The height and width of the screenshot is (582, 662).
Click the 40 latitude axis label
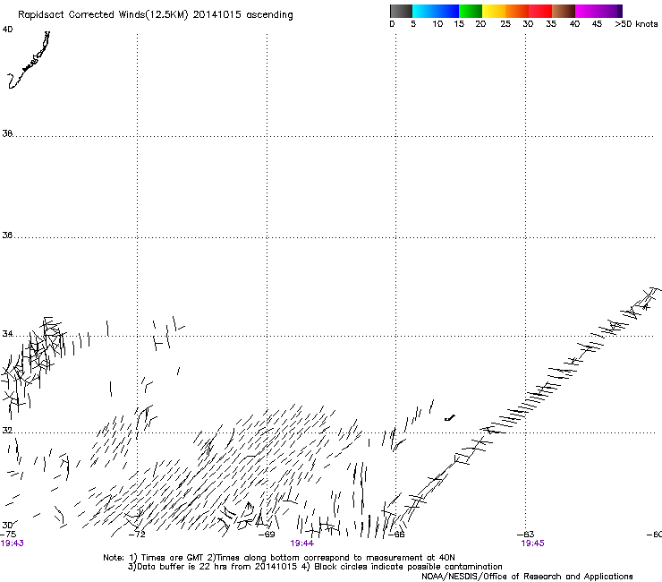pos(7,30)
